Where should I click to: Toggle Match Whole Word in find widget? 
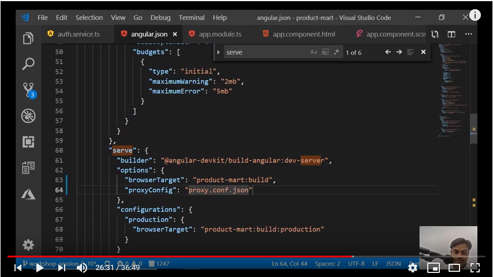(325, 53)
